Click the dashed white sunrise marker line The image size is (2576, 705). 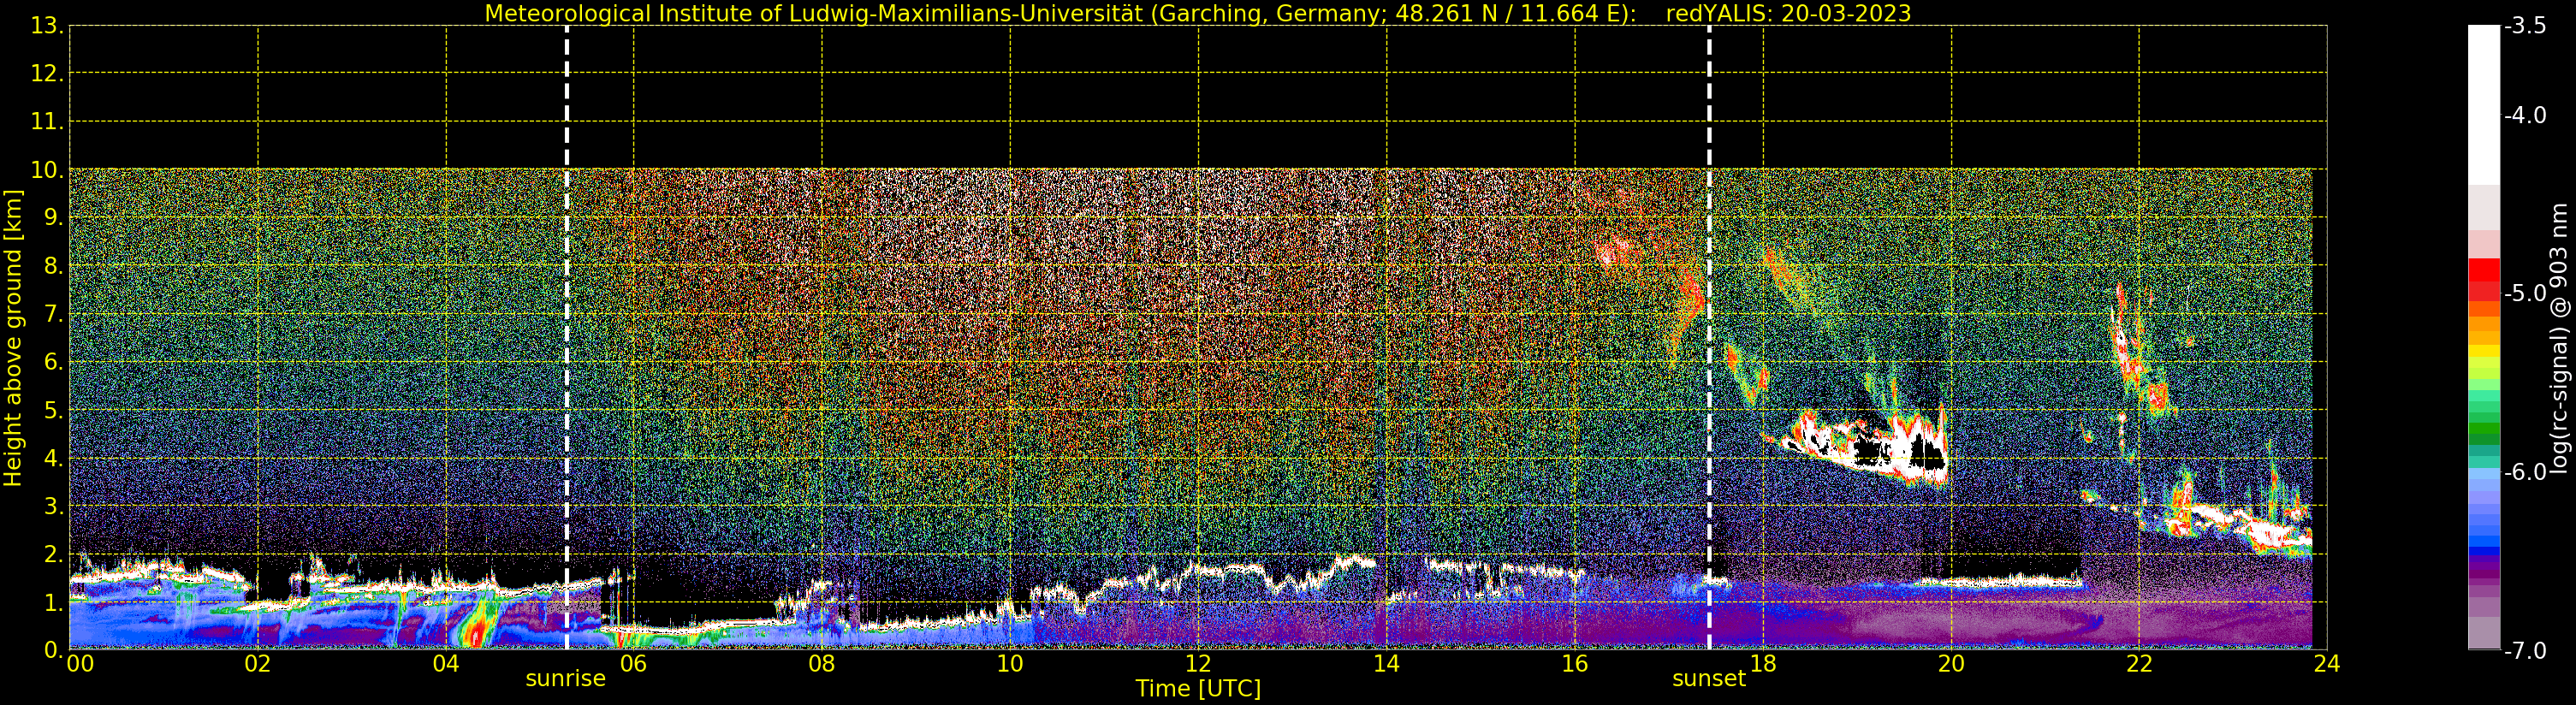[567, 338]
